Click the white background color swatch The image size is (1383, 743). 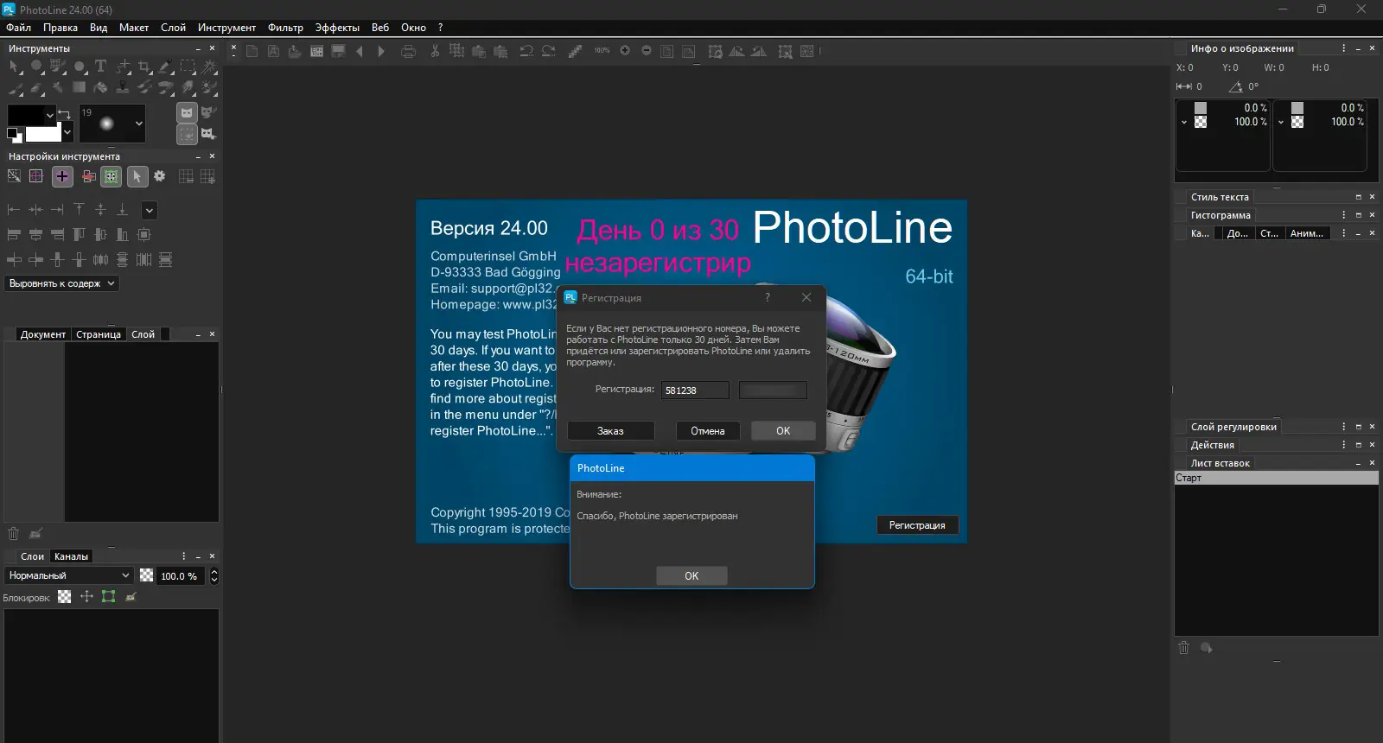[43, 133]
